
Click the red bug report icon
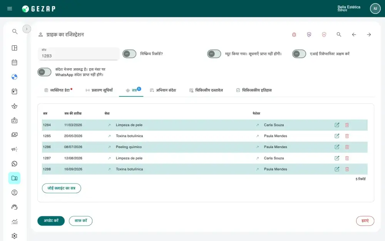pos(294,35)
